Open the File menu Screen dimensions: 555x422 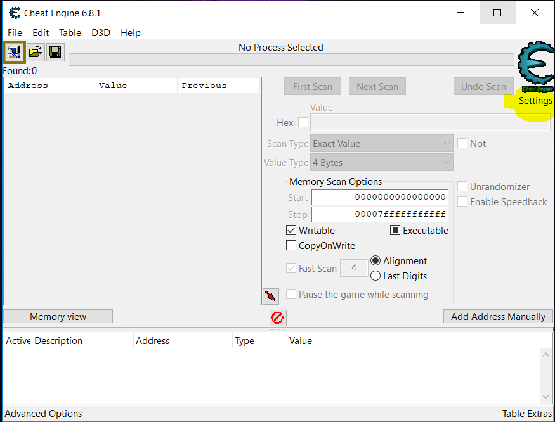[x=15, y=33]
